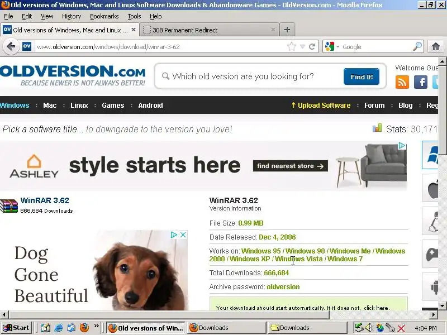Open the address bar history dropdown arrow

pyautogui.click(x=302, y=46)
